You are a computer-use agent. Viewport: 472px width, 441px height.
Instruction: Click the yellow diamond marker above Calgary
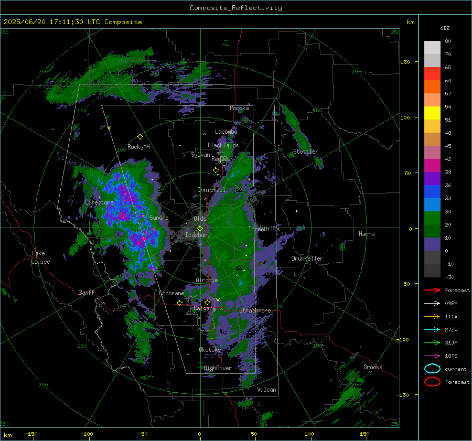pos(207,302)
